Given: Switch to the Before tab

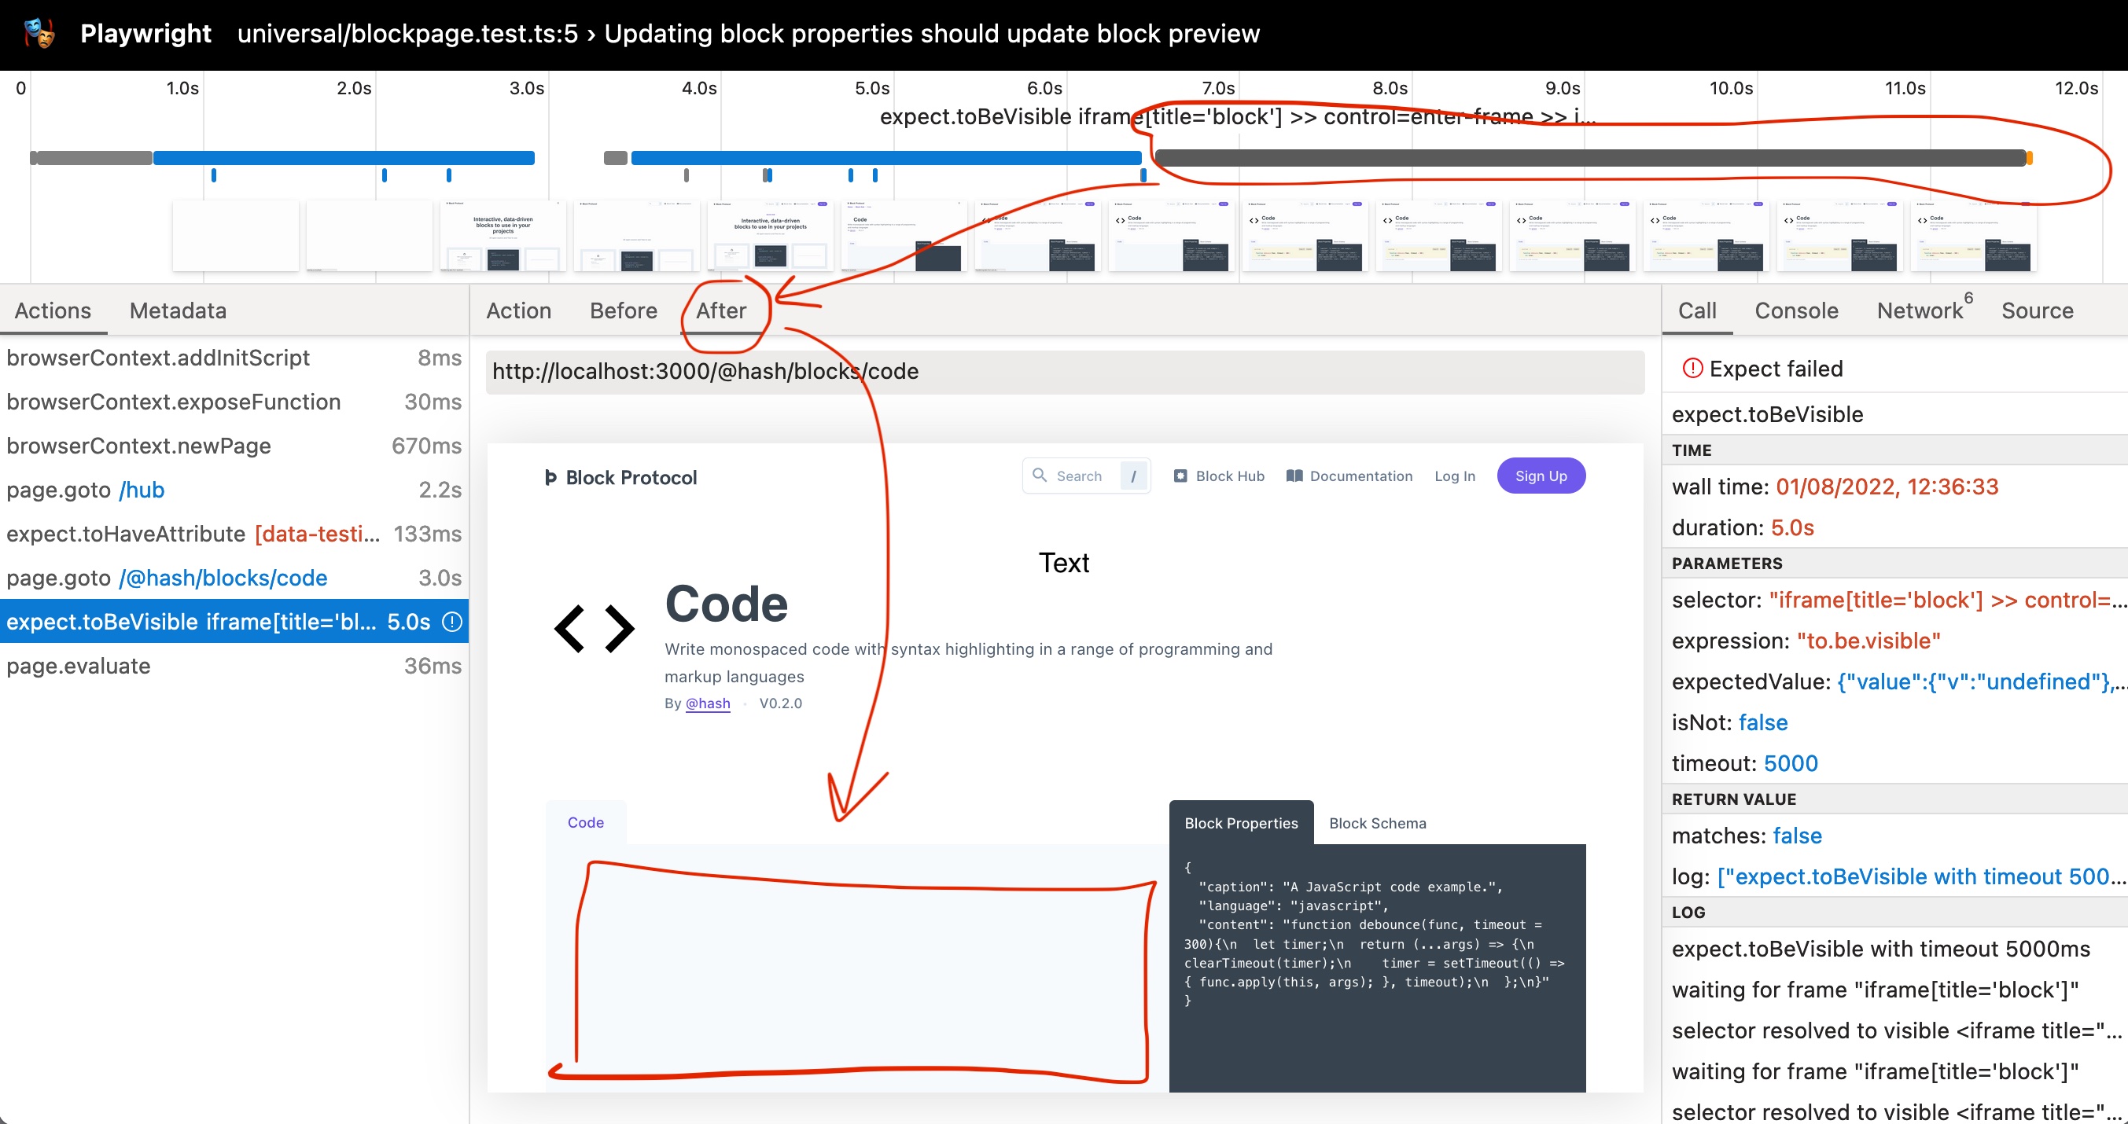Looking at the screenshot, I should 624,310.
